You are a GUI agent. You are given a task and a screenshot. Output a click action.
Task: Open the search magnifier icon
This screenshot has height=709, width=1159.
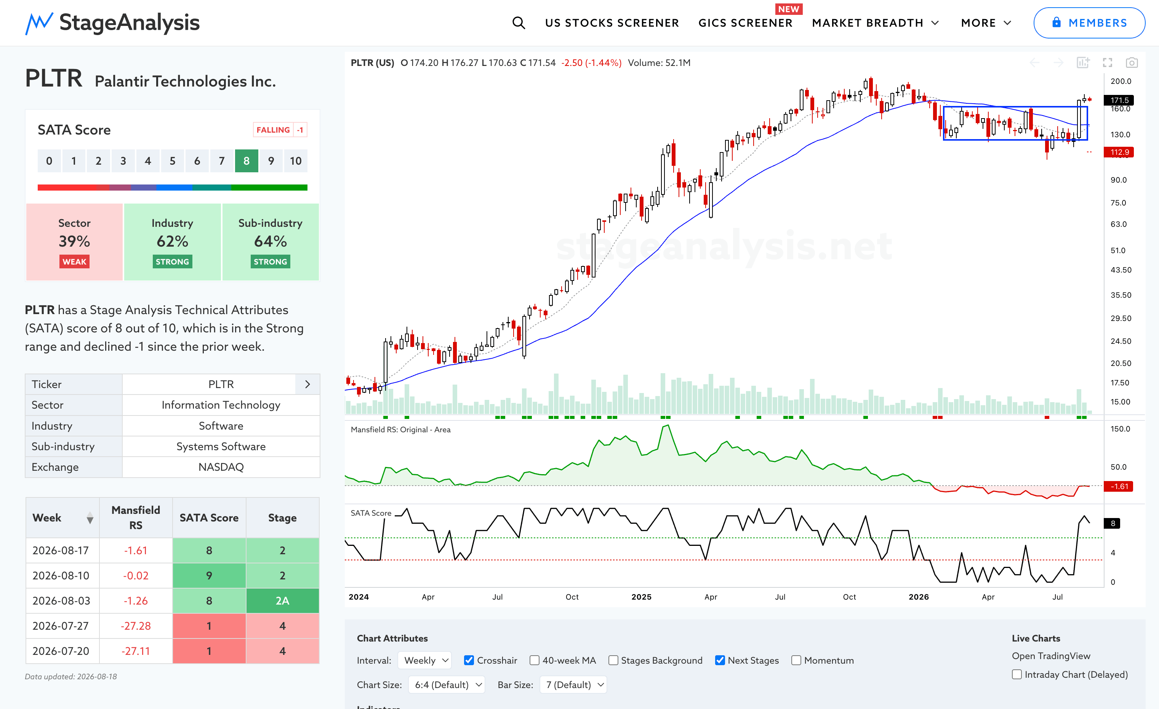point(519,22)
